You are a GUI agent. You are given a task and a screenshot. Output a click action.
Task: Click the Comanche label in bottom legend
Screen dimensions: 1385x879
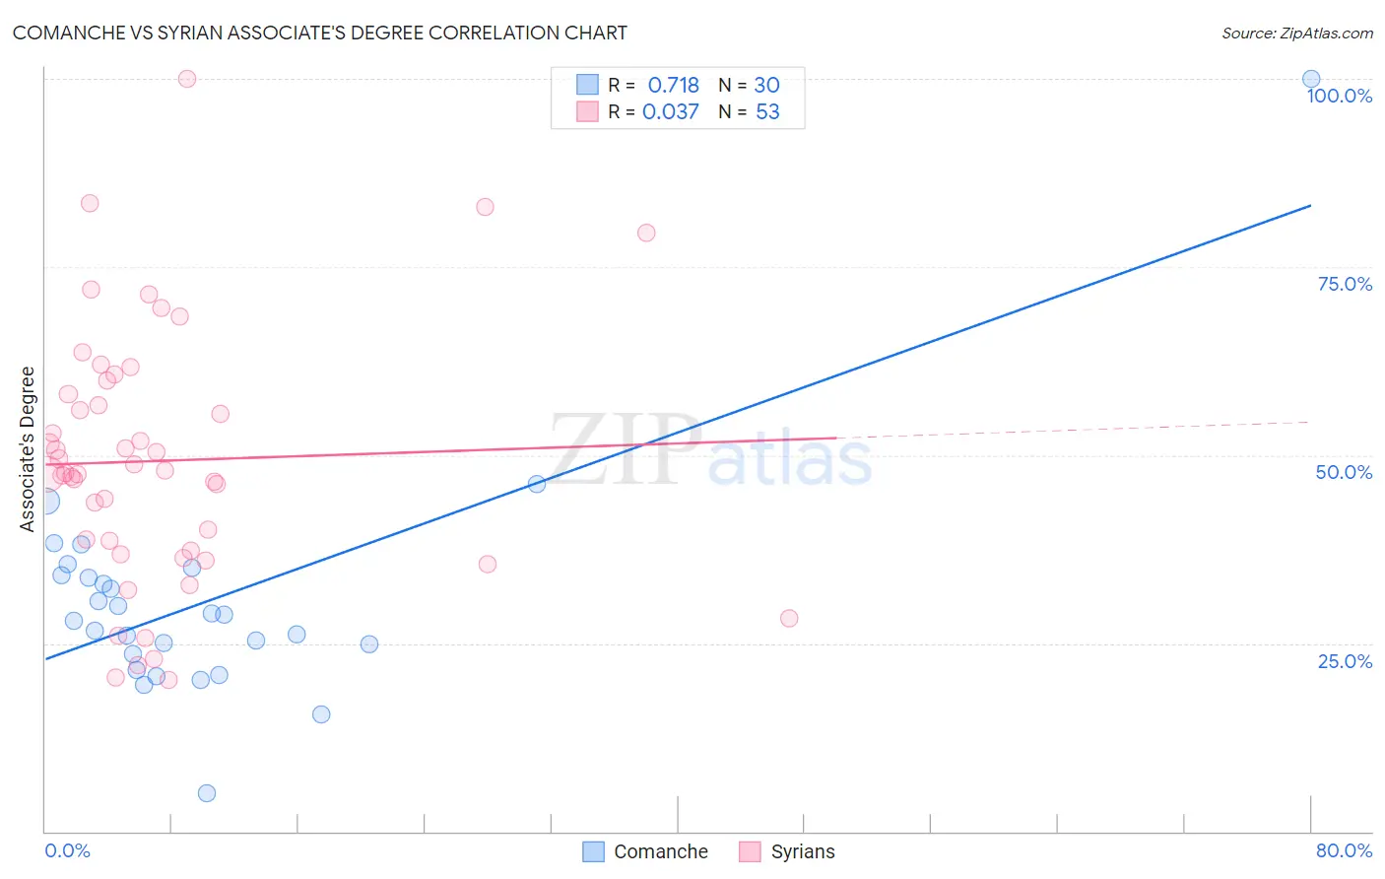[661, 851]
